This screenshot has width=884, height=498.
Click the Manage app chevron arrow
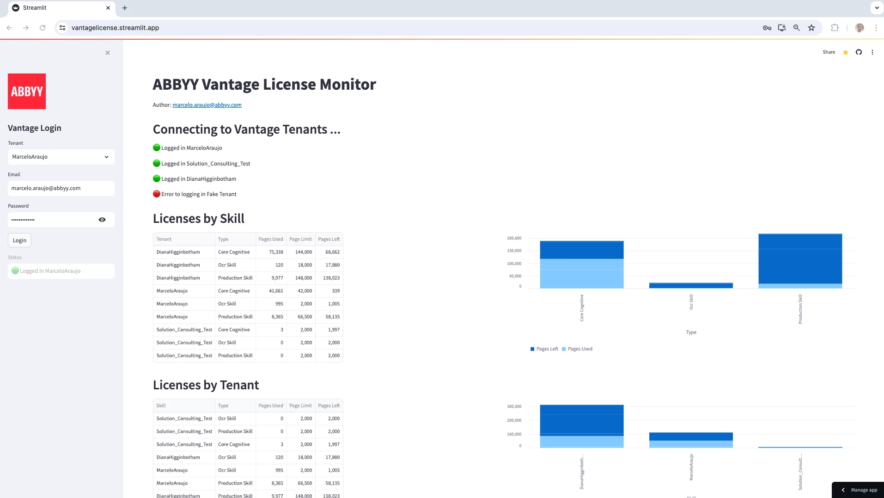[x=843, y=490]
